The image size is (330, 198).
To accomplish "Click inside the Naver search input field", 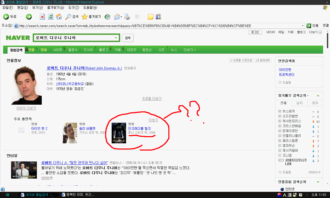I will [x=73, y=38].
